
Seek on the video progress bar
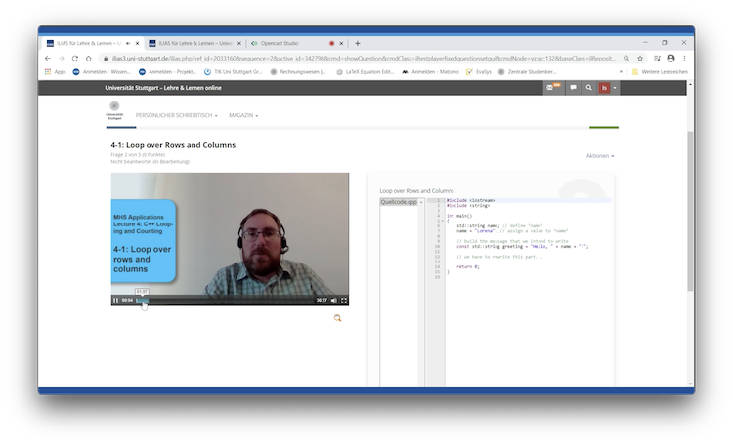[225, 301]
